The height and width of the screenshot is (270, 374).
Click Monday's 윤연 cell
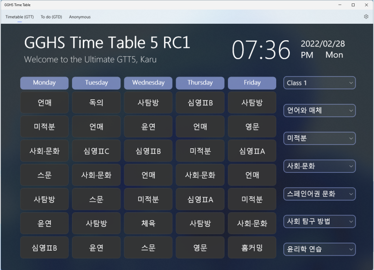pos(45,223)
